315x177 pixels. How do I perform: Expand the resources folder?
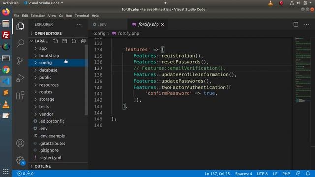tap(58, 85)
